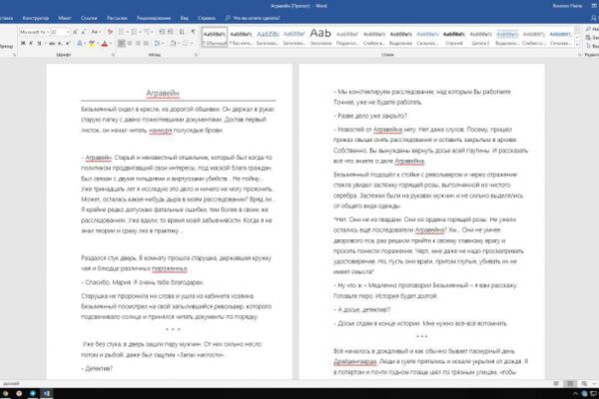Open the Ссылки ribbon tab
The image size is (599, 399).
[x=89, y=18]
